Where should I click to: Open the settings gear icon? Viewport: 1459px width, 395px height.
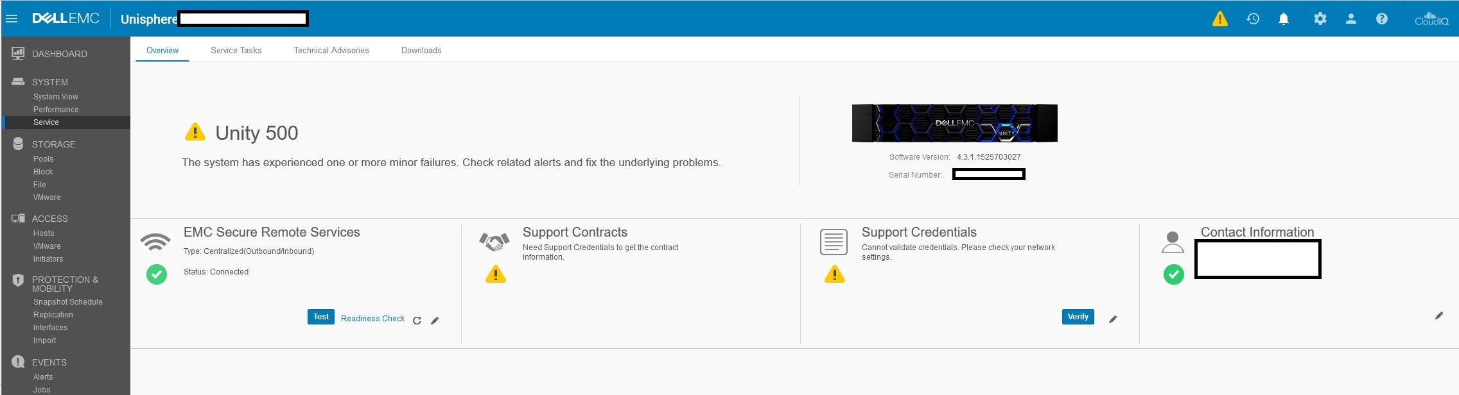tap(1320, 19)
